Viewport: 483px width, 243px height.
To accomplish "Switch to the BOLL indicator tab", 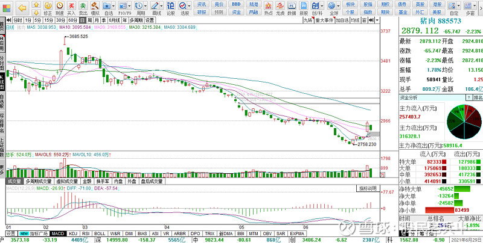I will pyautogui.click(x=99, y=233).
